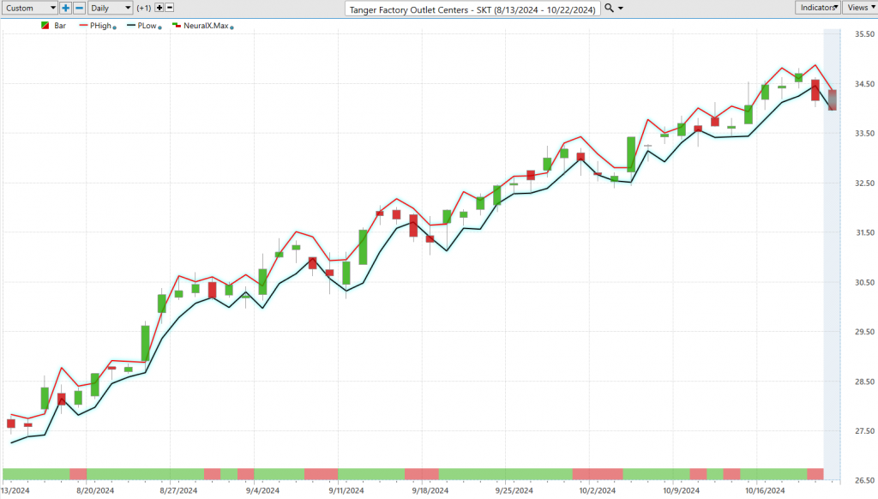Click the red PHigh line legend icon

click(x=83, y=26)
